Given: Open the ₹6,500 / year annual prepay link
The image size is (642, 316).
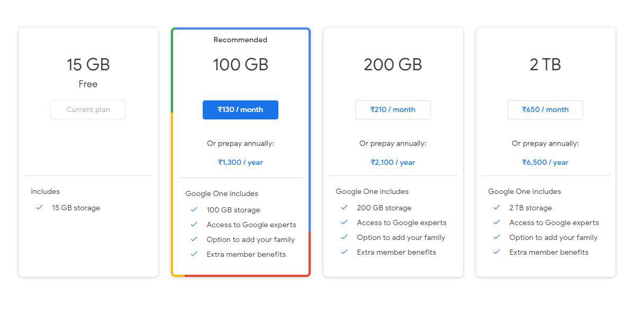Looking at the screenshot, I should [545, 162].
